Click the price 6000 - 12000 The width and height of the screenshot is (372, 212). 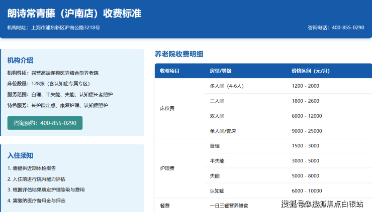307,116
